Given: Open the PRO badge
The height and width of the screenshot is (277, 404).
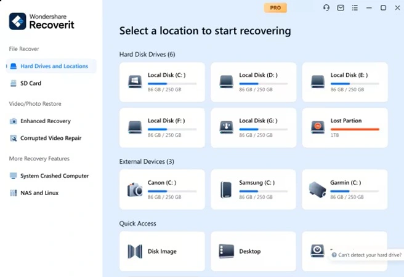Looking at the screenshot, I should pyautogui.click(x=275, y=8).
